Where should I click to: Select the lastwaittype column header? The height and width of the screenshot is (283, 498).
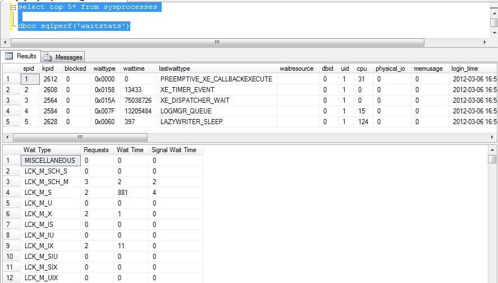174,69
